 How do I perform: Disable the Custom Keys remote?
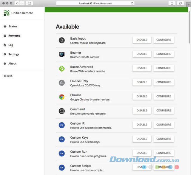pyautogui.click(x=142, y=139)
